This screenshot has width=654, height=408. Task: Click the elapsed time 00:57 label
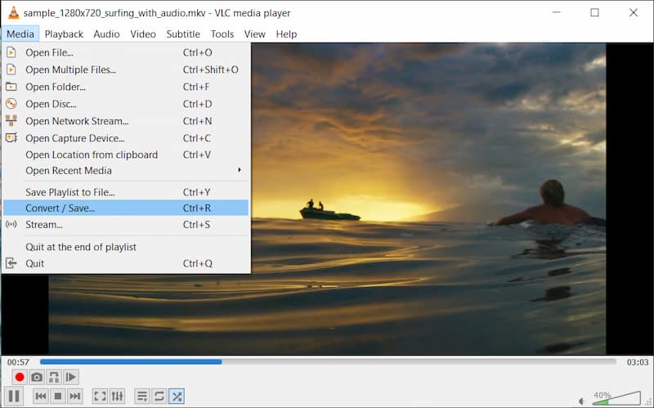pyautogui.click(x=18, y=362)
